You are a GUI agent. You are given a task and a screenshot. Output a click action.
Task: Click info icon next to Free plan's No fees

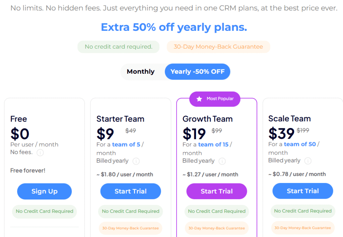(x=40, y=153)
